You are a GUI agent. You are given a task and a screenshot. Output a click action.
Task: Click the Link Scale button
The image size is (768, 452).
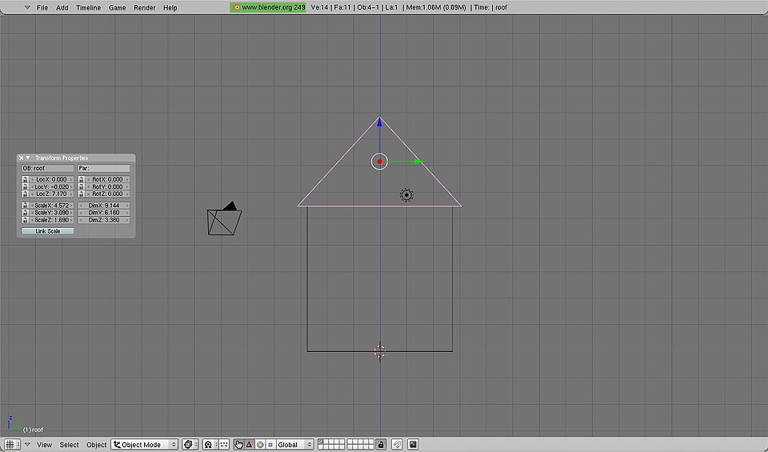coord(47,231)
